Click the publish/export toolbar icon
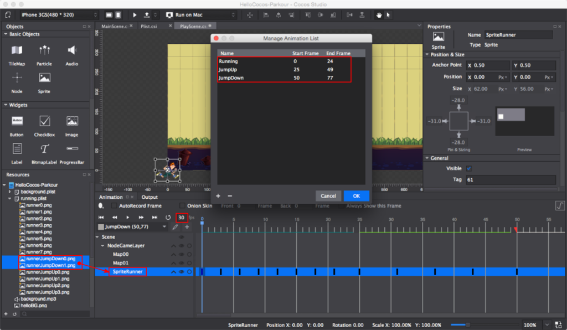This screenshot has width=567, height=330. [x=146, y=15]
